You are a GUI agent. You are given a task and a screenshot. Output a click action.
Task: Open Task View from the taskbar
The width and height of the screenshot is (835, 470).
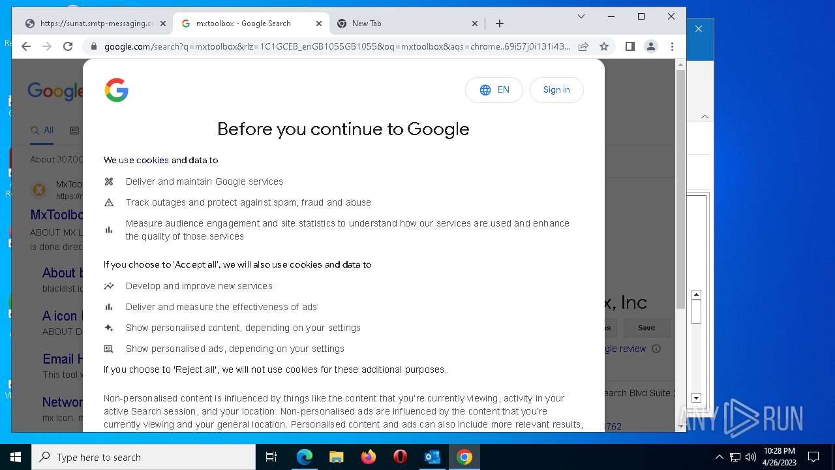pos(271,457)
